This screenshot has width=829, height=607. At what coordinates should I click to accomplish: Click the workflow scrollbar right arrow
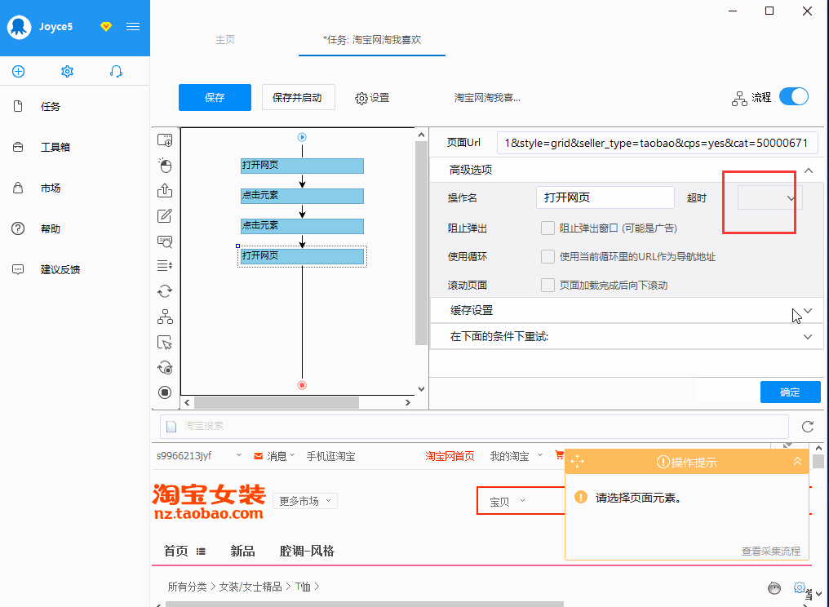pos(408,402)
